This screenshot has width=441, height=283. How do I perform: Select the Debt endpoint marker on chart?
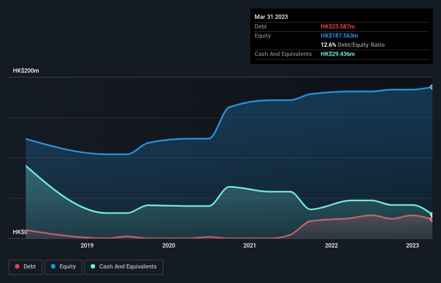(x=432, y=220)
